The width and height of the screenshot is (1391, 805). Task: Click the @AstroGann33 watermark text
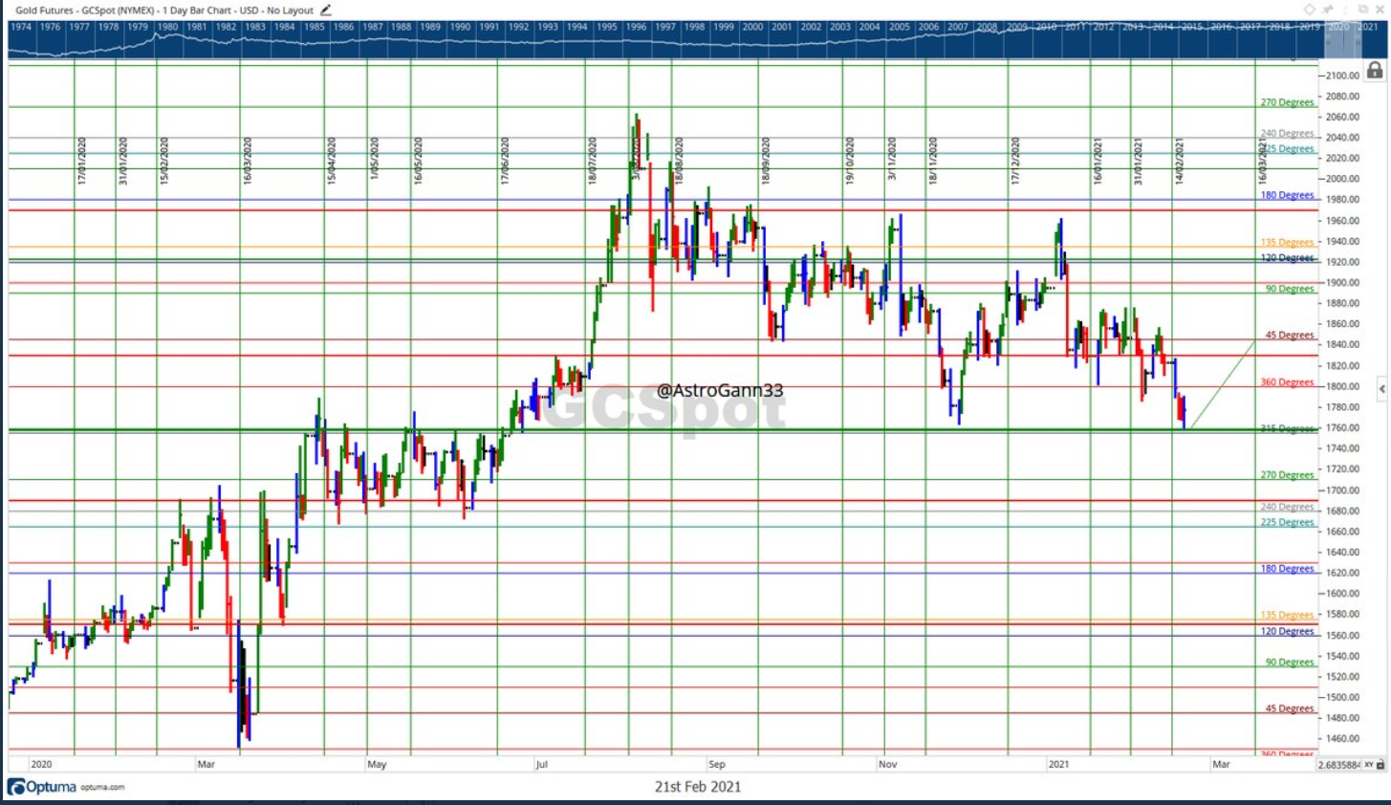coord(720,390)
